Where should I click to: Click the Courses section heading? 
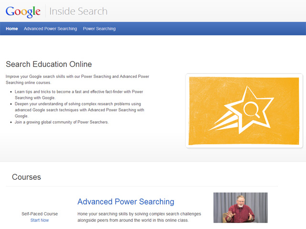point(26,177)
